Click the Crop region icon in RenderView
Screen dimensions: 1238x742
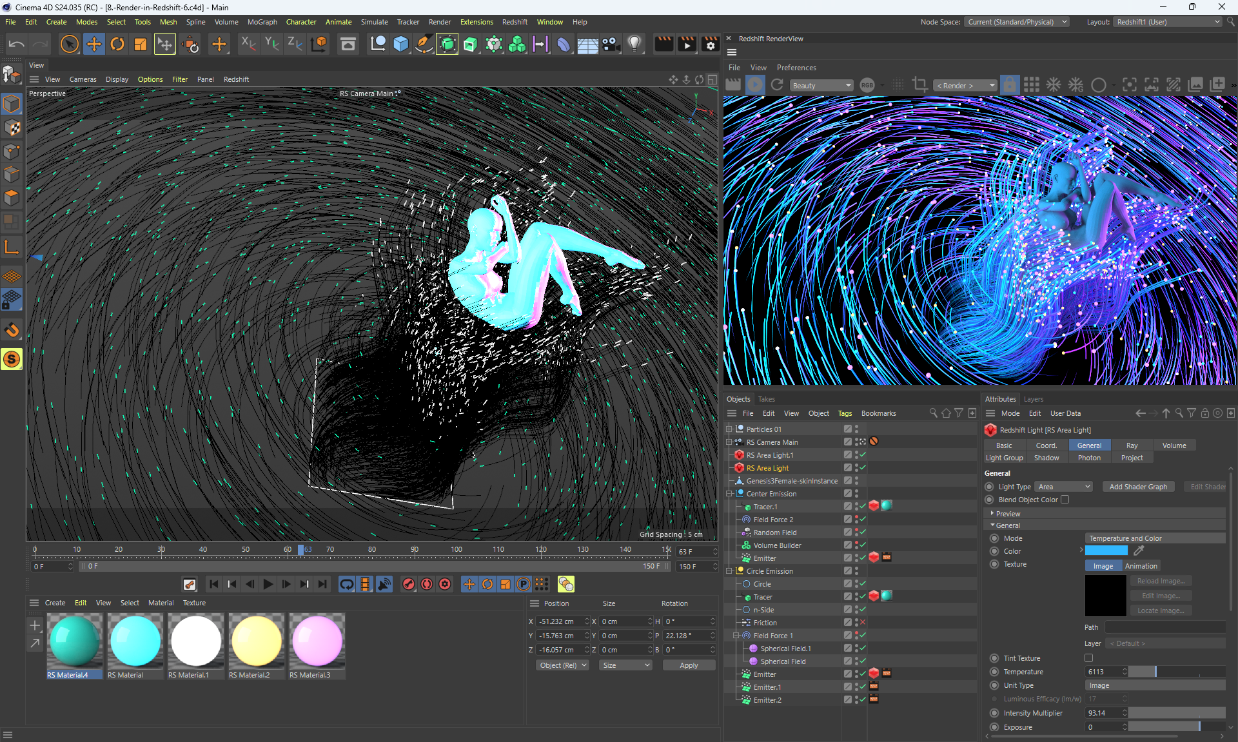click(x=920, y=85)
